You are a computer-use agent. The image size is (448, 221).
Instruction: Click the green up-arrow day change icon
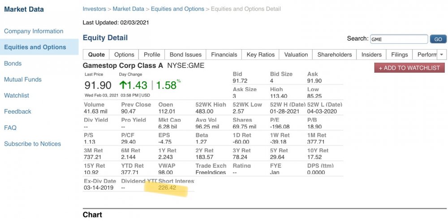[x=124, y=85]
